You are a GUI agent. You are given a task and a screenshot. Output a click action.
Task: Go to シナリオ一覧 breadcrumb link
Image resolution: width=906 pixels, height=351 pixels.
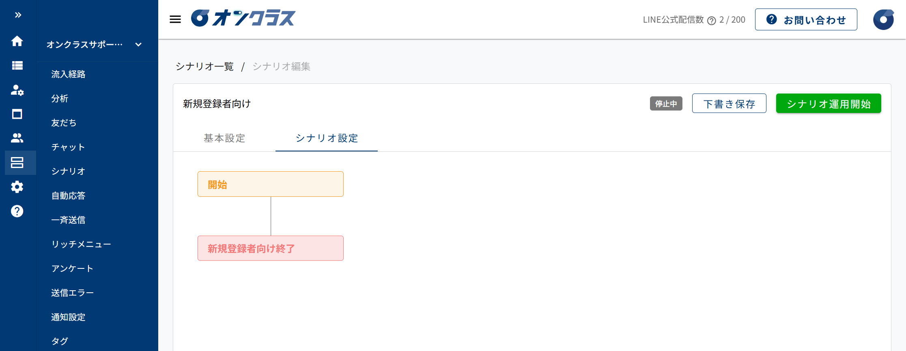tap(204, 66)
